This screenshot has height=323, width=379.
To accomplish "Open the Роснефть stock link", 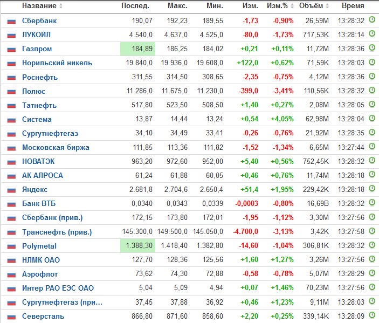I will pyautogui.click(x=40, y=77).
